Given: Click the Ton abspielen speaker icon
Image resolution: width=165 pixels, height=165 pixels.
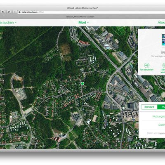Looking at the screenshot, I should tap(147, 65).
